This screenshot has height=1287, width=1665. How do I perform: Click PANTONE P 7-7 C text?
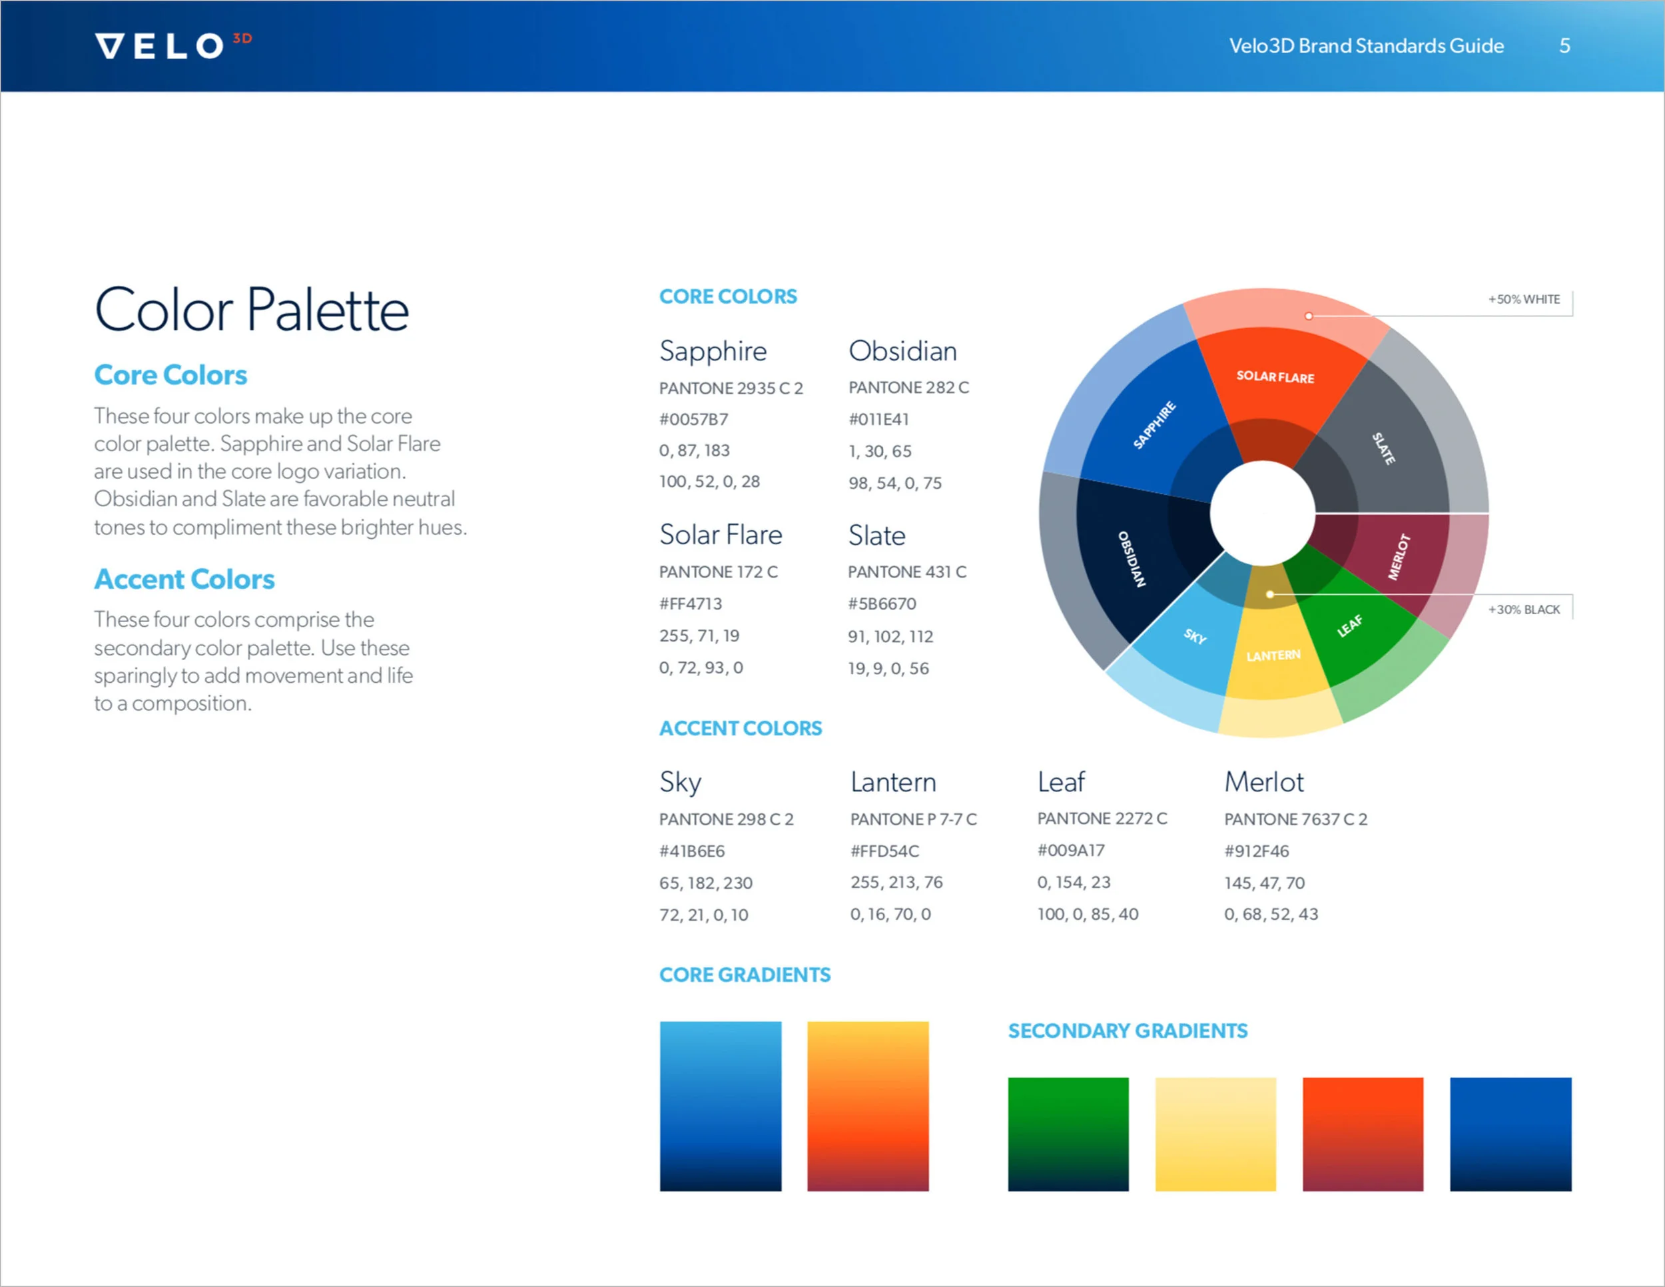pyautogui.click(x=914, y=819)
